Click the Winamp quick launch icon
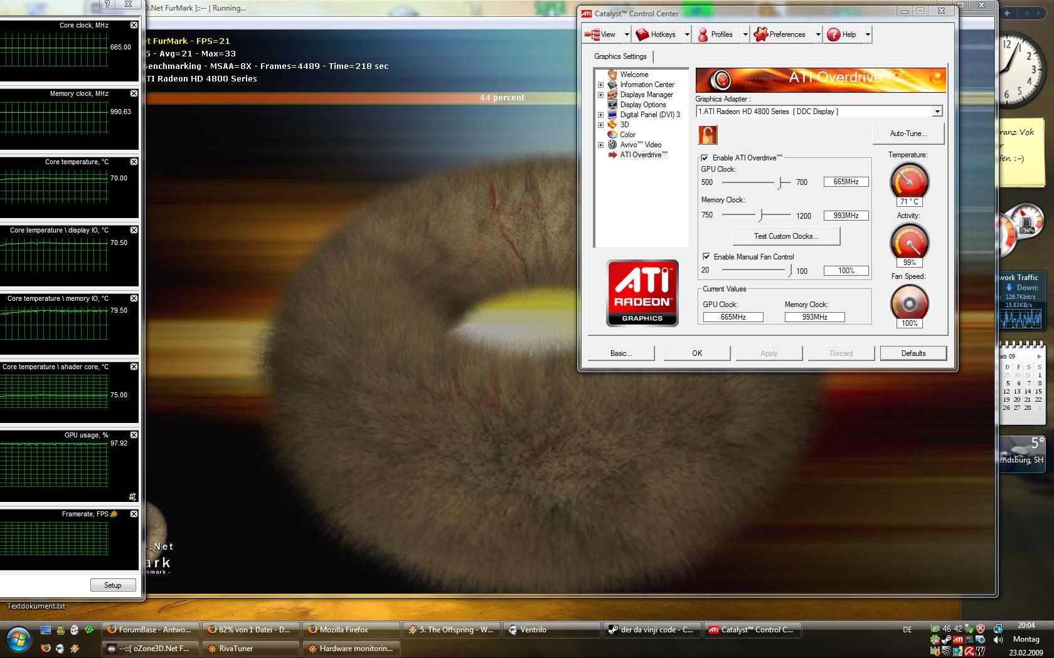This screenshot has height=658, width=1054. point(74,649)
